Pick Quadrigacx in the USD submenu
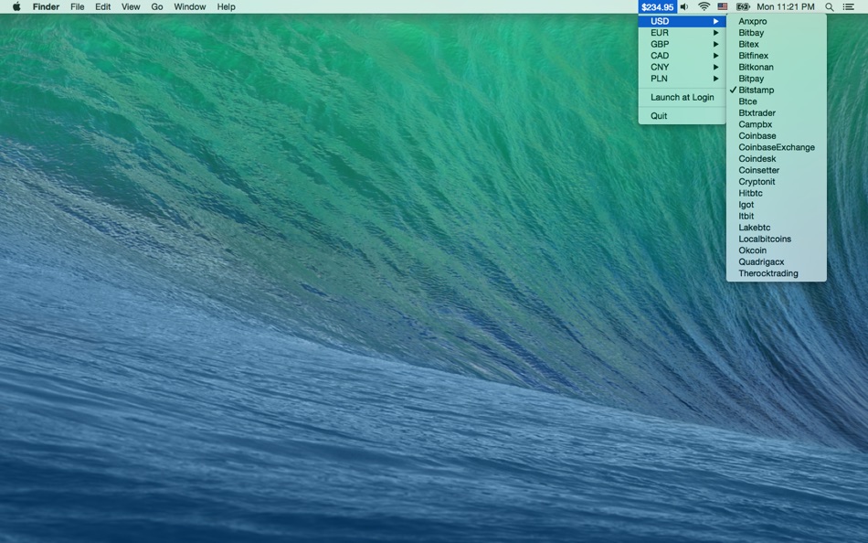 pyautogui.click(x=776, y=261)
